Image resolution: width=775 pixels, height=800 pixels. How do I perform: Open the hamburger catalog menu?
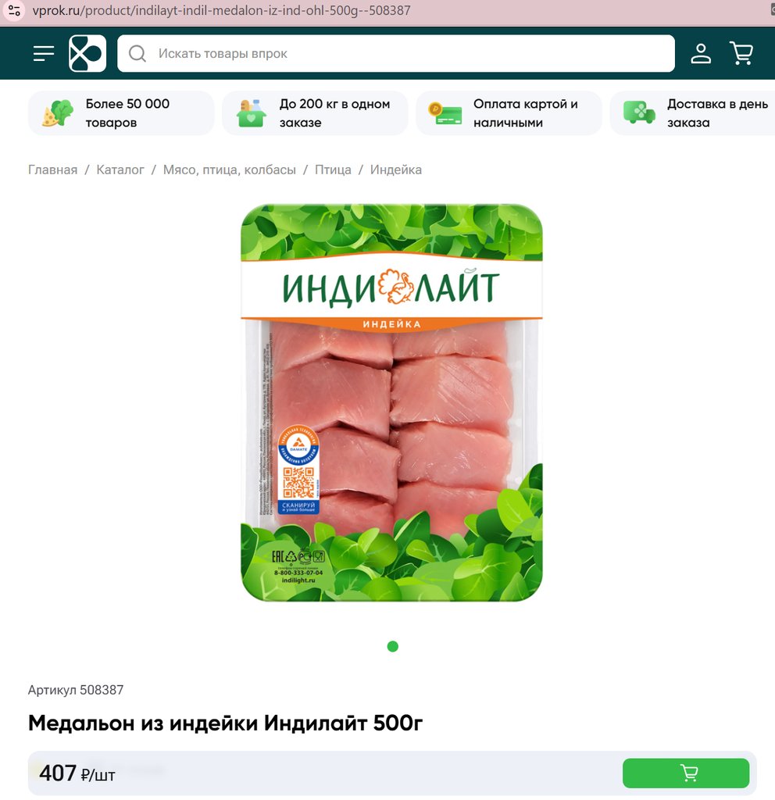click(44, 53)
